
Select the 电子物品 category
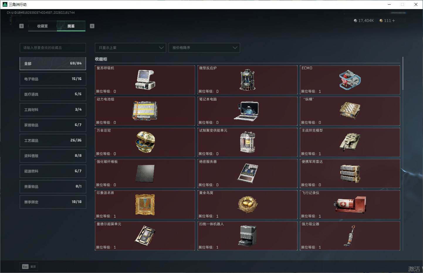point(53,79)
